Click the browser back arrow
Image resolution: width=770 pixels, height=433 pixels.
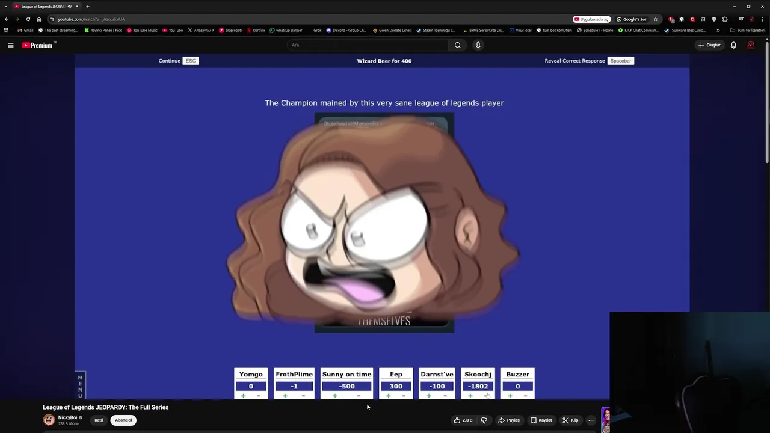tap(7, 19)
